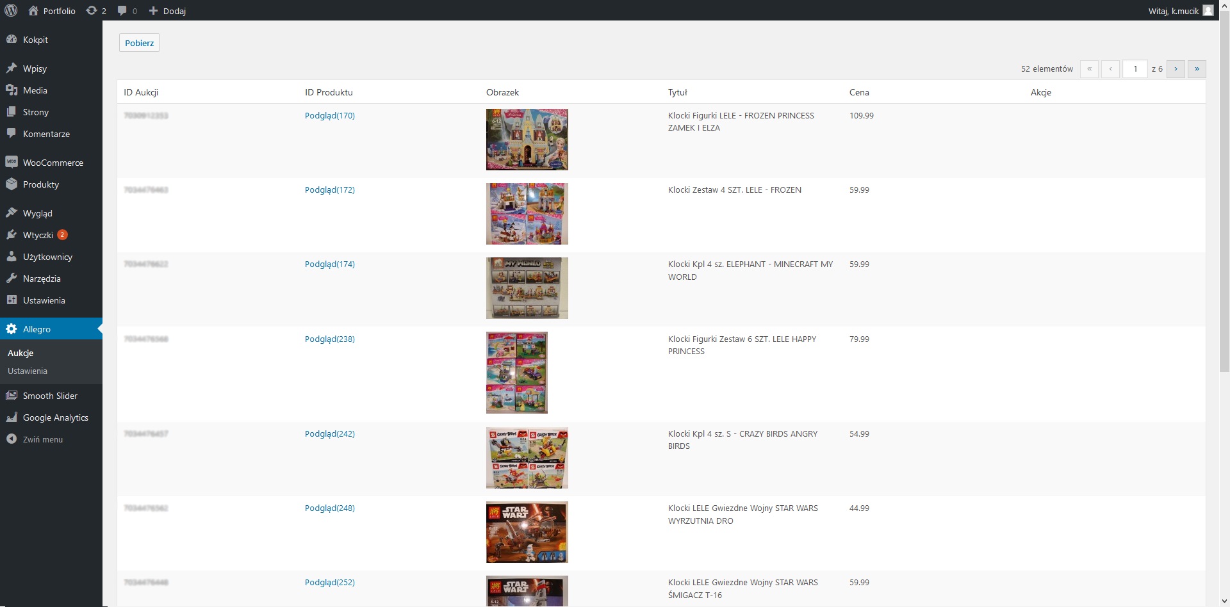Open Podgląd(170) link
Viewport: 1230px width, 607px height.
pyautogui.click(x=330, y=115)
